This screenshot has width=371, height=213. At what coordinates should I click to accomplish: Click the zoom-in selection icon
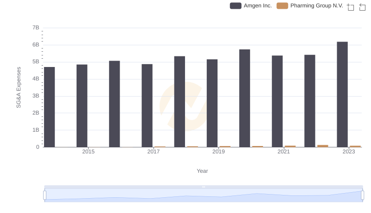[x=351, y=7]
